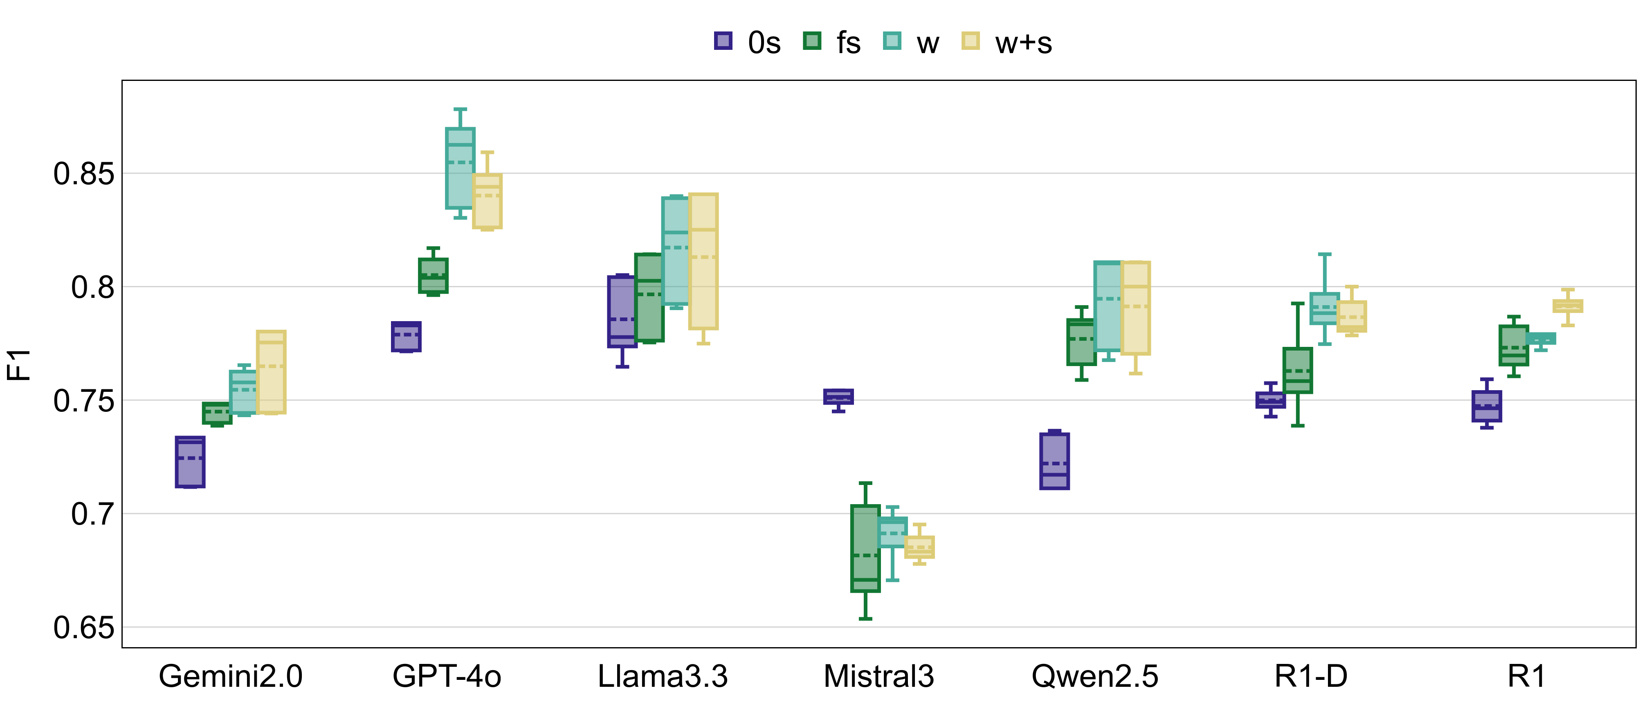Select the Llama3.3 axis label

coord(663,677)
